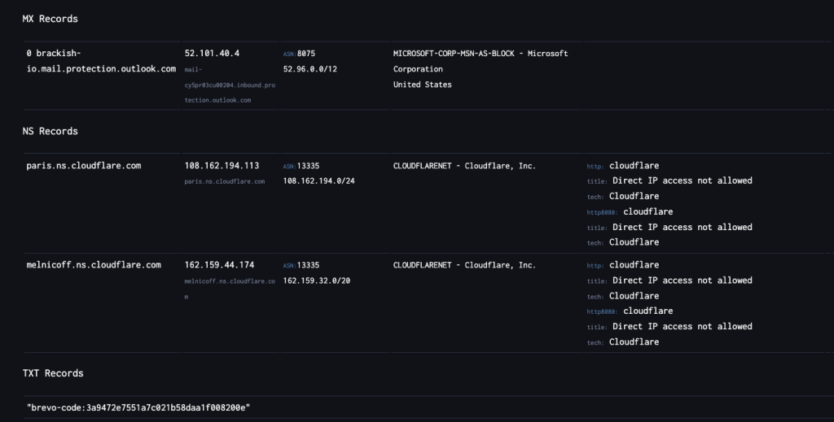
Task: Click the United States country label
Action: [x=422, y=85]
